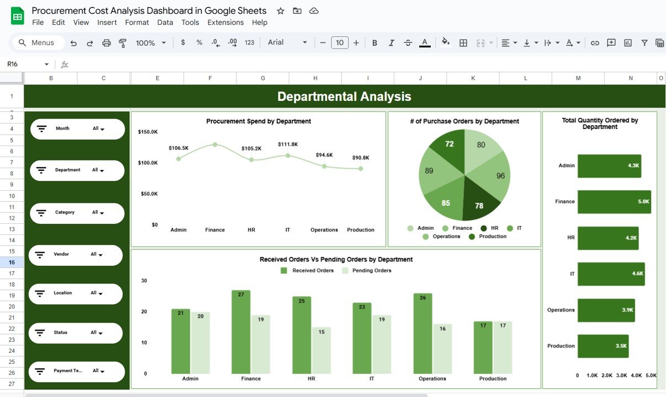Star the spreadsheet as favorite
The width and height of the screenshot is (666, 397).
coord(280,10)
